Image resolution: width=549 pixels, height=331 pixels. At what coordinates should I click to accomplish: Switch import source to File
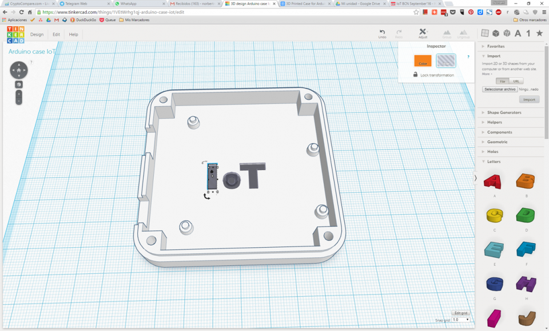coord(503,81)
